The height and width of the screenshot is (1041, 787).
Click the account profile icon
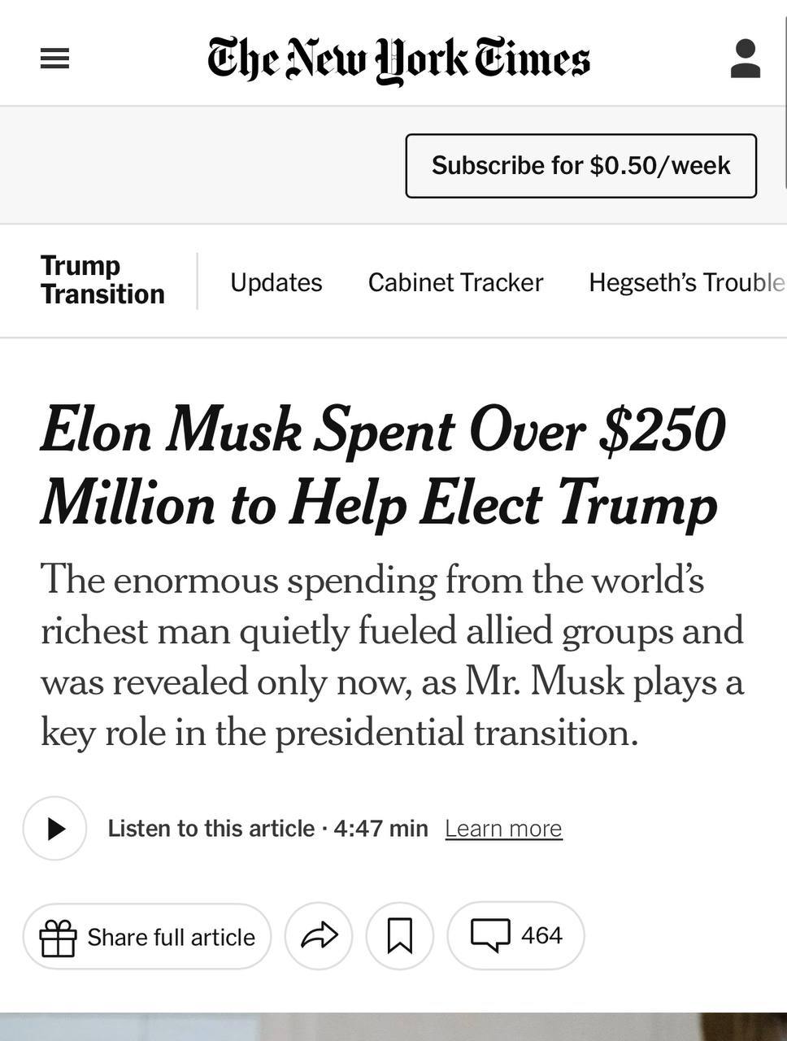tap(745, 59)
